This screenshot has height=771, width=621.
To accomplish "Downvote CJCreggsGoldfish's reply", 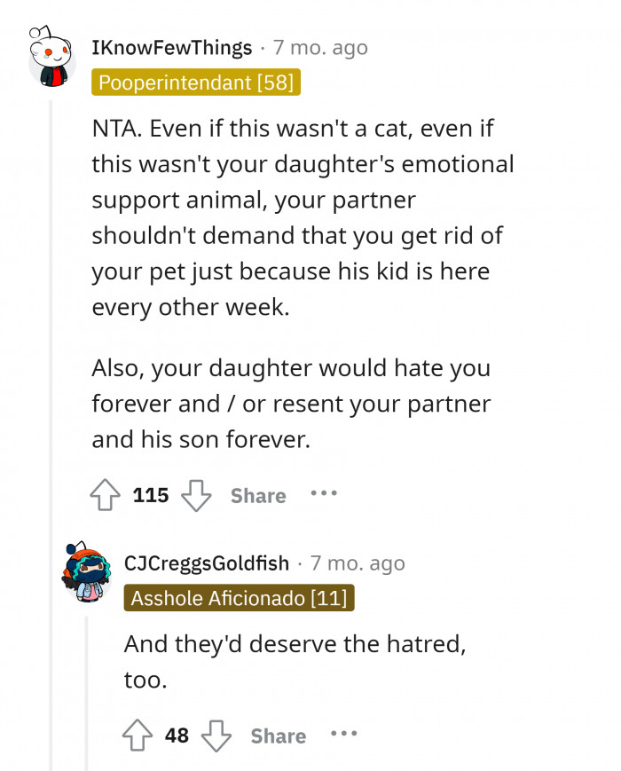I will 218,736.
